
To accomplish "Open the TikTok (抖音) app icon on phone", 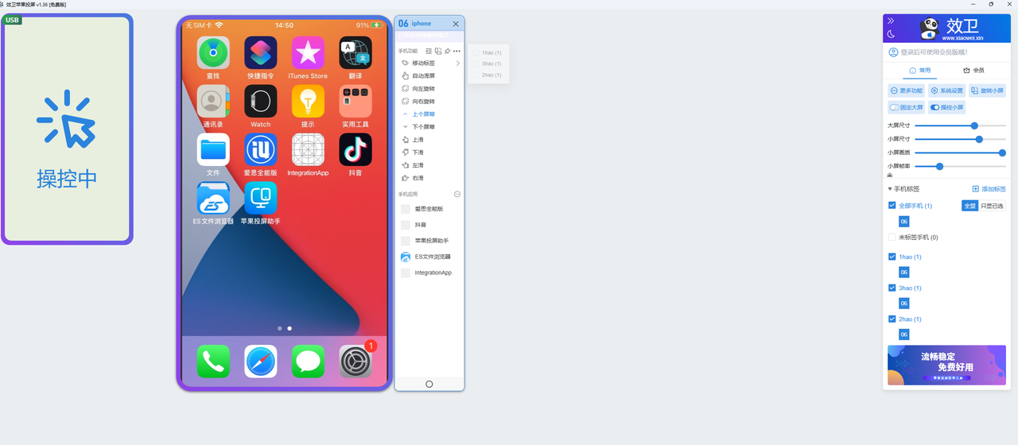I will point(355,149).
